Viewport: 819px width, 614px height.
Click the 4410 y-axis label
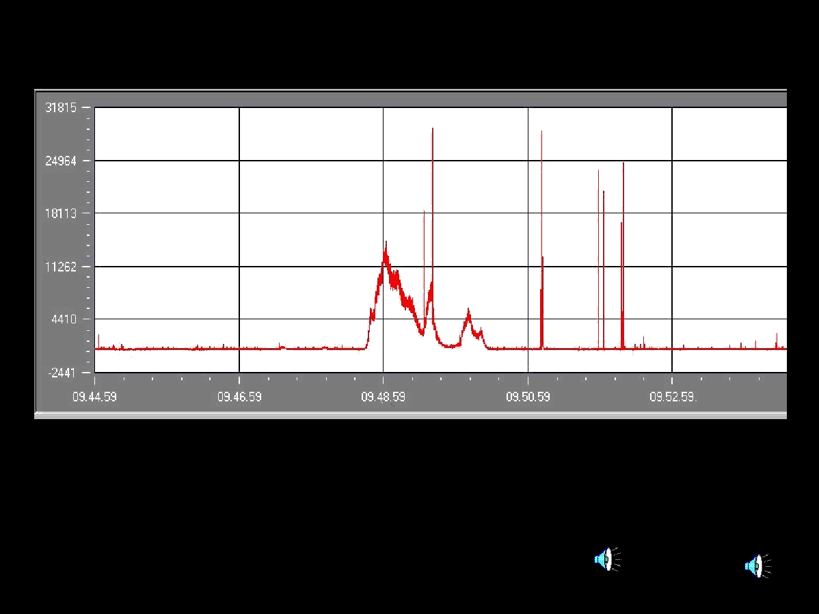pos(64,319)
